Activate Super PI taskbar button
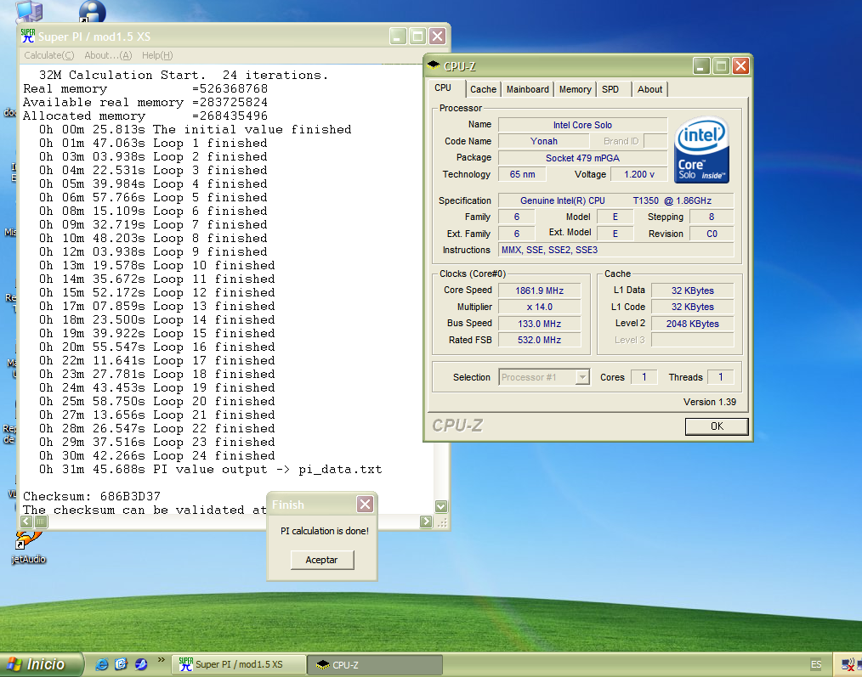The width and height of the screenshot is (862, 677). pos(239,664)
